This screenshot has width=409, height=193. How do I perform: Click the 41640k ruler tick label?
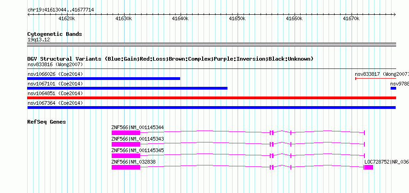click(x=181, y=19)
